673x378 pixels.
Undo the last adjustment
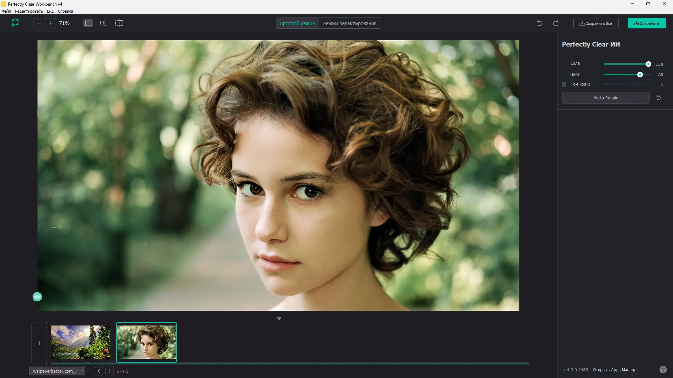coord(539,23)
